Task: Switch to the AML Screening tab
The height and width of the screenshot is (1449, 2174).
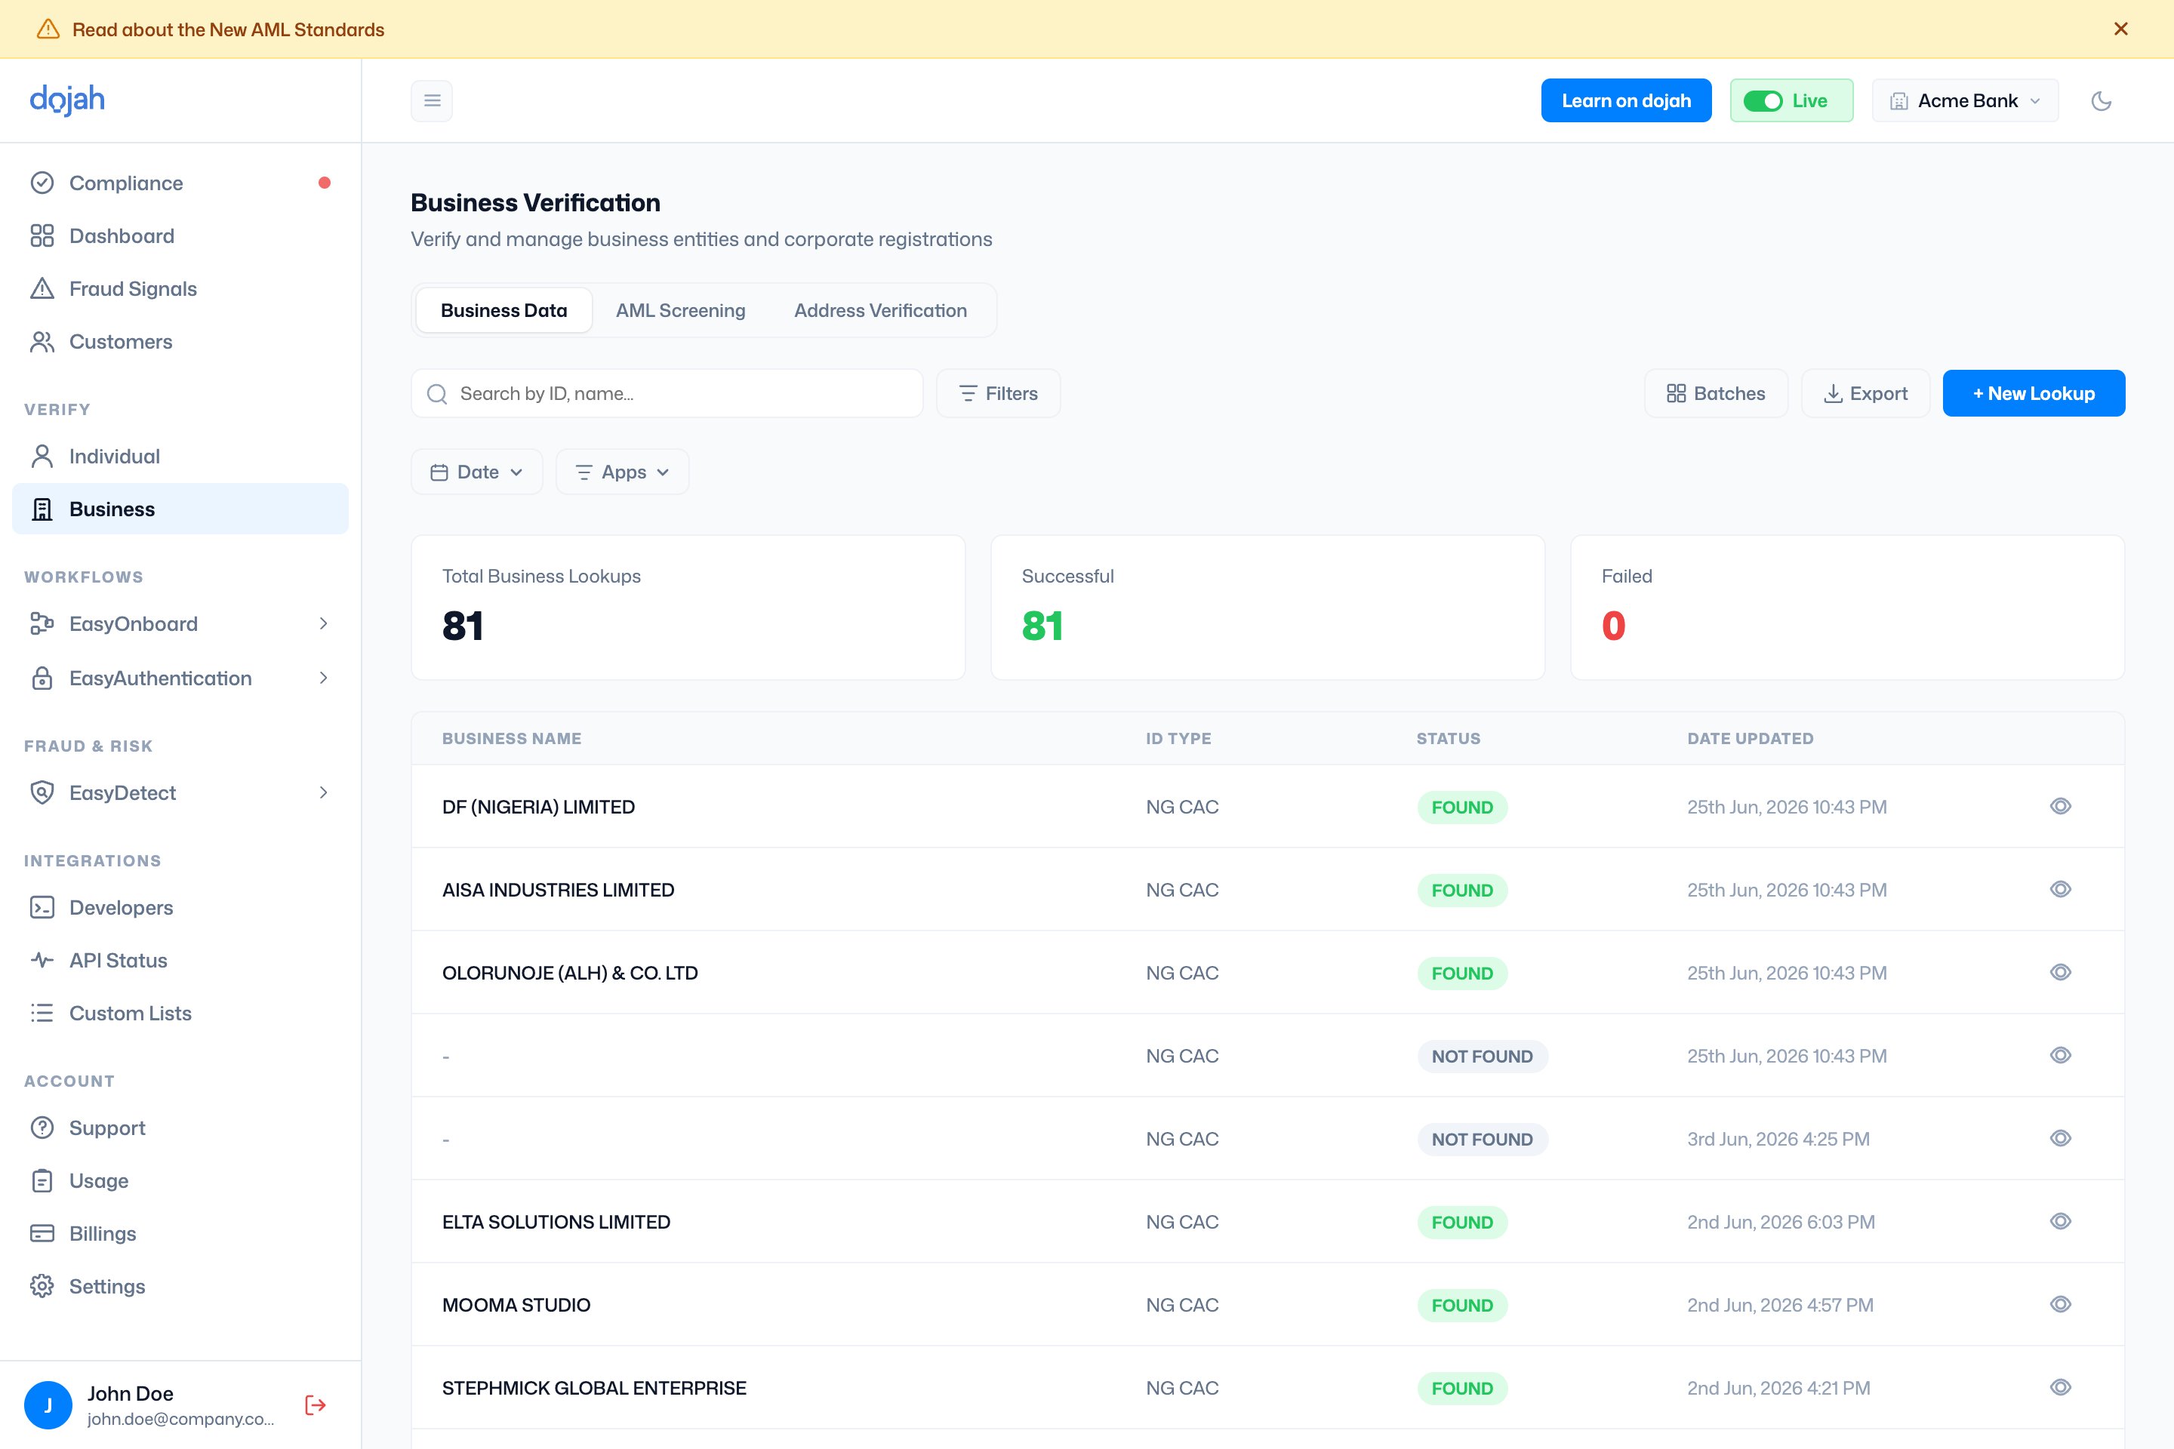Action: pyautogui.click(x=680, y=310)
